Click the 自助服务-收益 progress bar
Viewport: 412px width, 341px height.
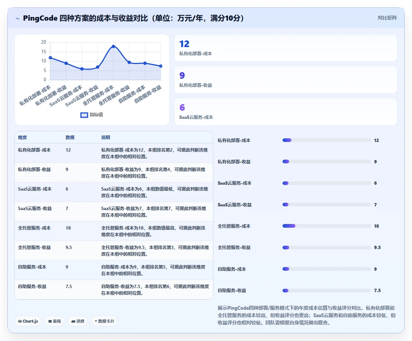pos(327,291)
